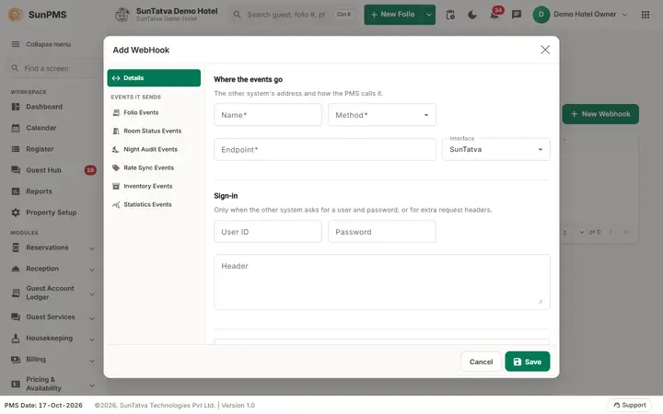Click the Collapse menu hamburger icon
The image size is (663, 414).
click(16, 44)
